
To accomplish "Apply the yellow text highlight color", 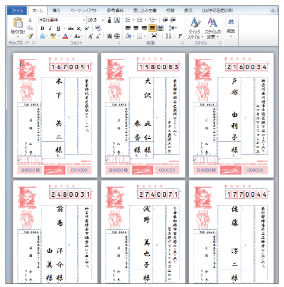I will [x=53, y=36].
